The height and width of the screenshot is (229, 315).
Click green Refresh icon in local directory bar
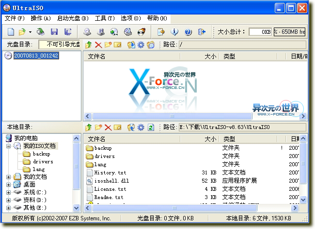[151, 127]
